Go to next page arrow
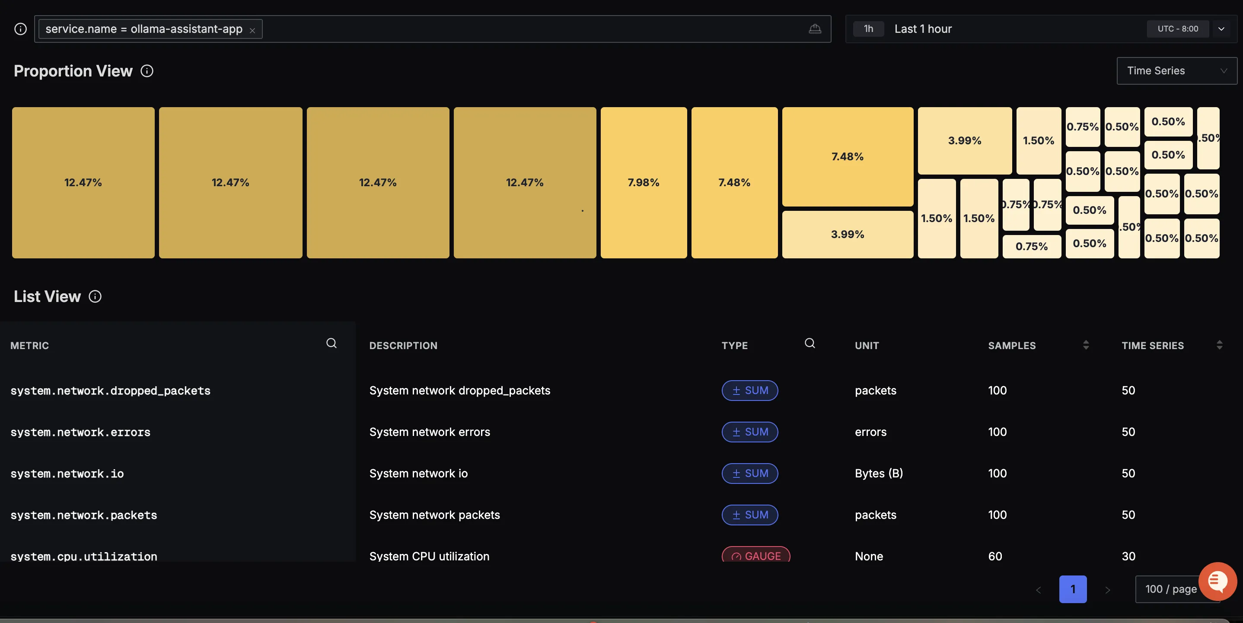The width and height of the screenshot is (1243, 623). pyautogui.click(x=1107, y=590)
